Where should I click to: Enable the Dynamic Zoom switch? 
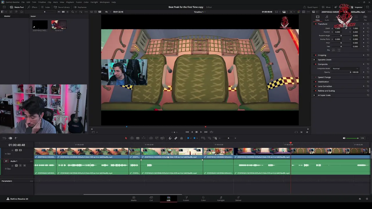(314, 60)
